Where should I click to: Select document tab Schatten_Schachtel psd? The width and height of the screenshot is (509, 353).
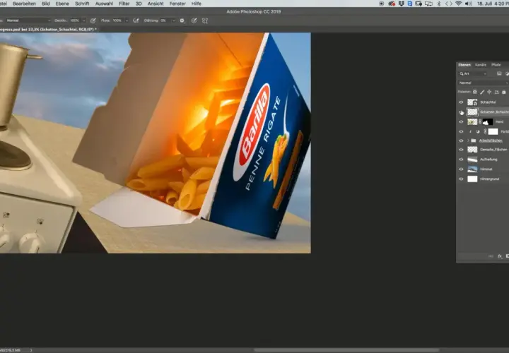[x=48, y=29]
